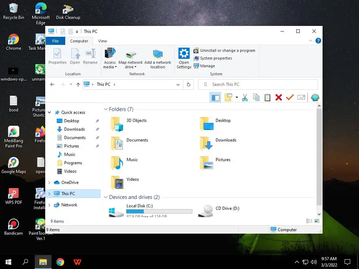Screen dimensions: 359x269
Task: Click the title bar Properties checkmark icon
Action: pos(62,31)
